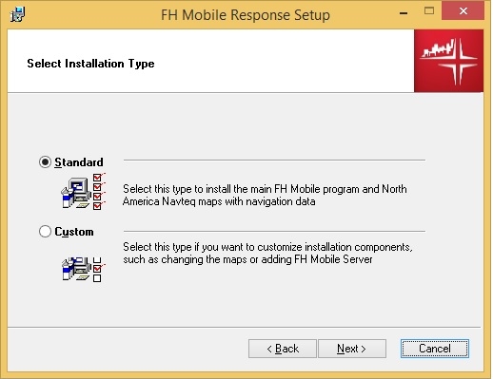
Task: Cancel the installation
Action: pos(435,349)
